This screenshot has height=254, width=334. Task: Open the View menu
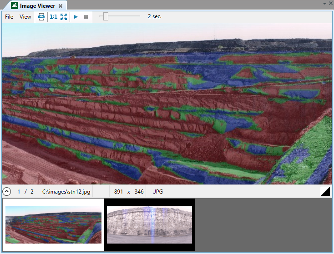coord(25,17)
